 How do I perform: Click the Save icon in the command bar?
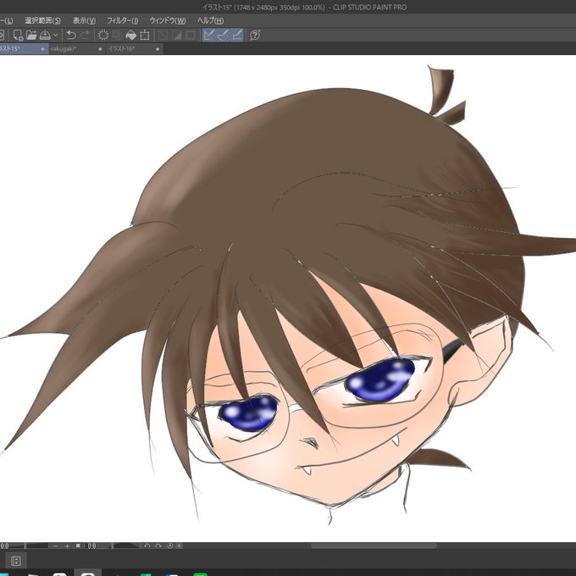click(x=45, y=36)
